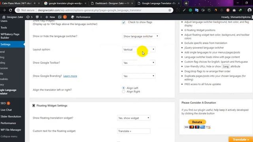Click the color picker pen extension icon
This screenshot has height=142, width=253.
coord(184,10)
